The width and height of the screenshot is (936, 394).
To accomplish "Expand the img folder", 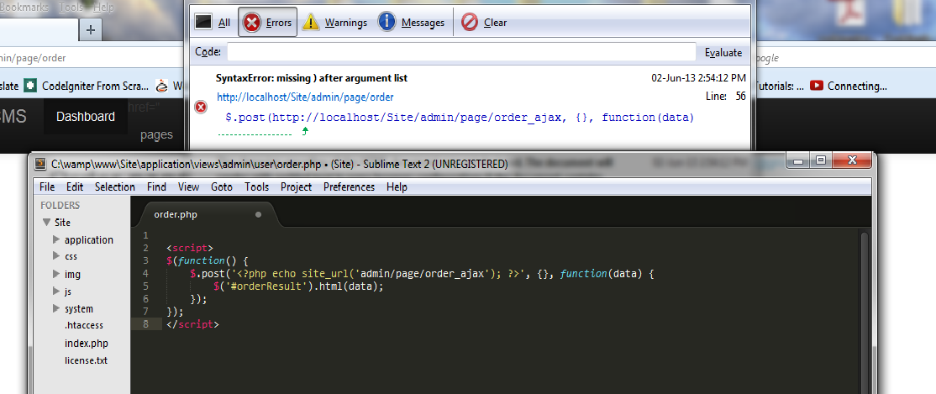I will point(56,274).
